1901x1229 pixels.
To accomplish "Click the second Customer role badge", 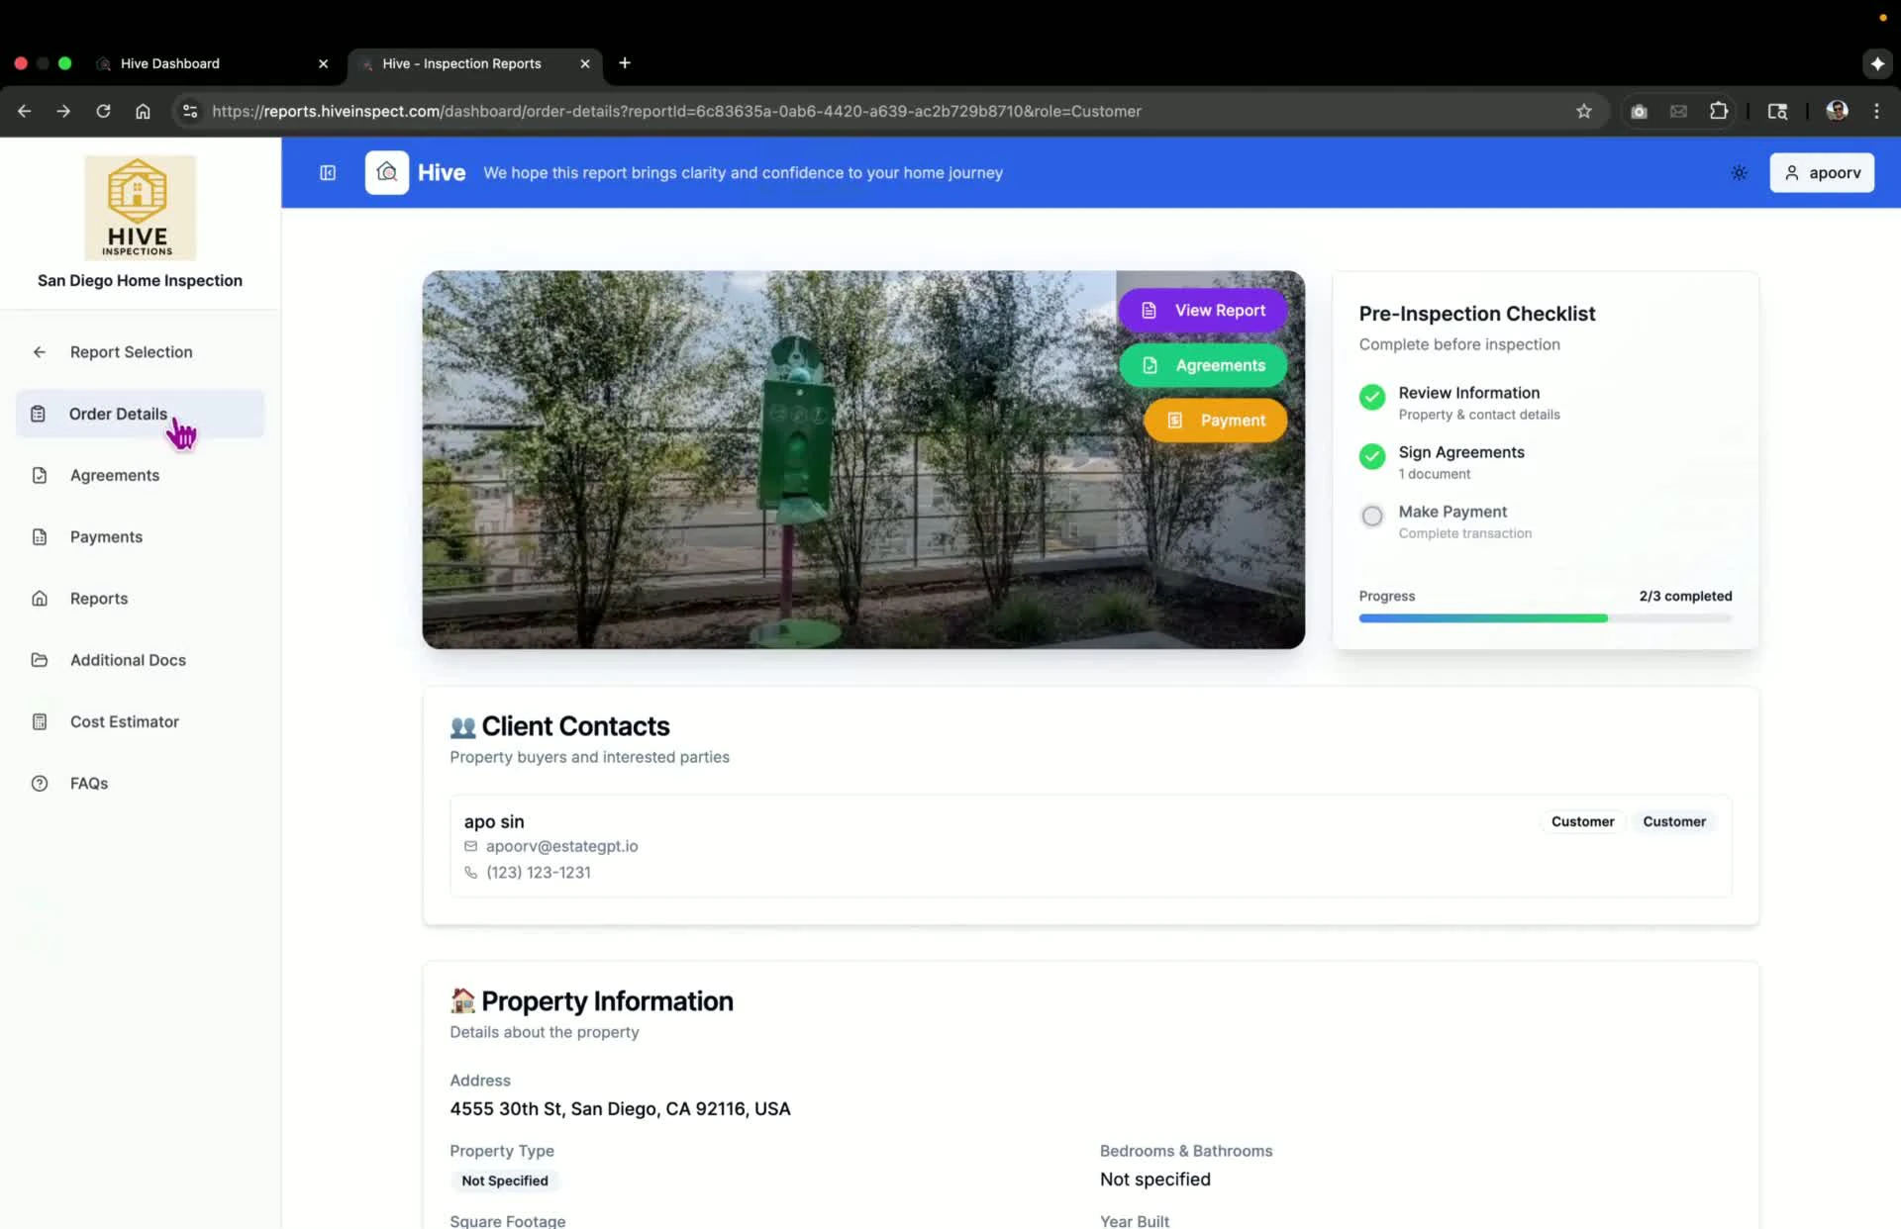I will pos(1674,822).
